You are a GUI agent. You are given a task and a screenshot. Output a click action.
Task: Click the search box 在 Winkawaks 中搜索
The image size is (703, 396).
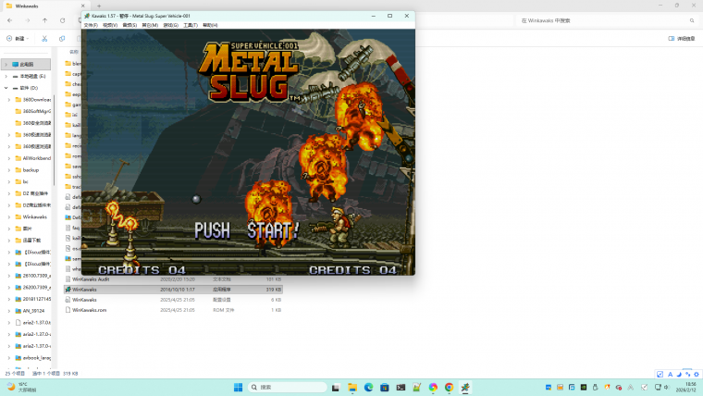(606, 20)
